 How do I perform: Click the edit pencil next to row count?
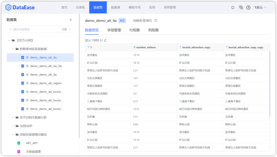pos(105,40)
